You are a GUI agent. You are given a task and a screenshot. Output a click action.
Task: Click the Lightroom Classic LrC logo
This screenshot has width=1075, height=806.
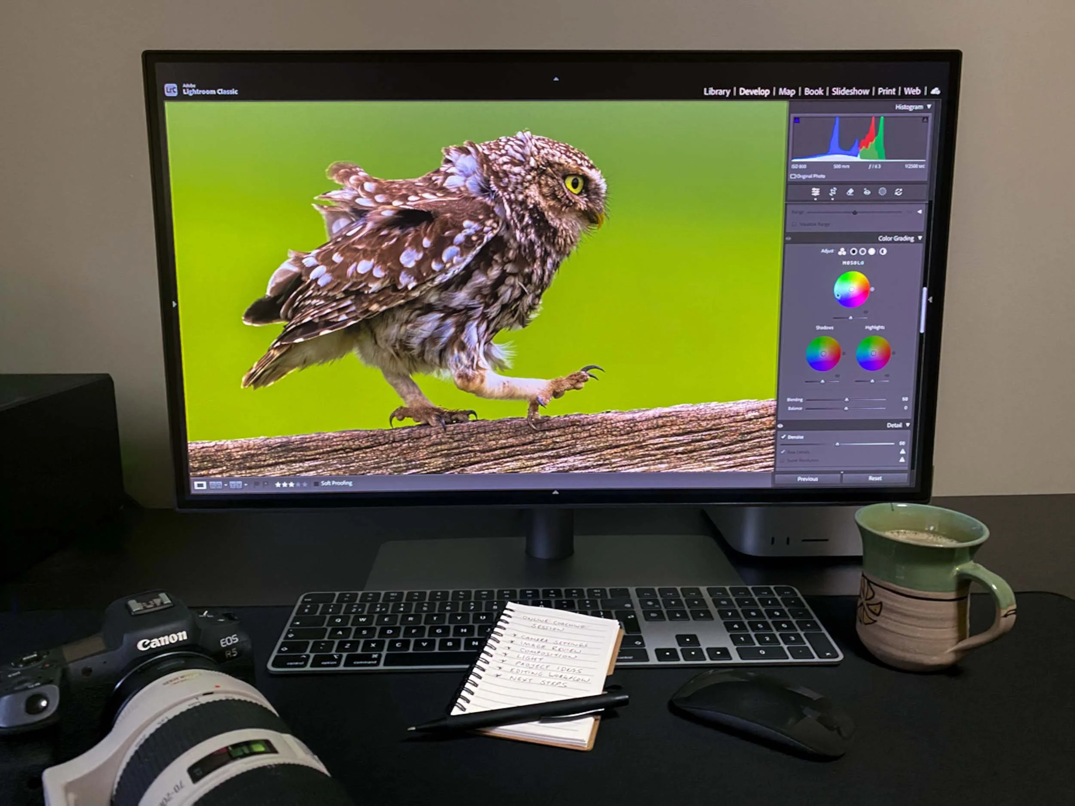click(x=171, y=89)
